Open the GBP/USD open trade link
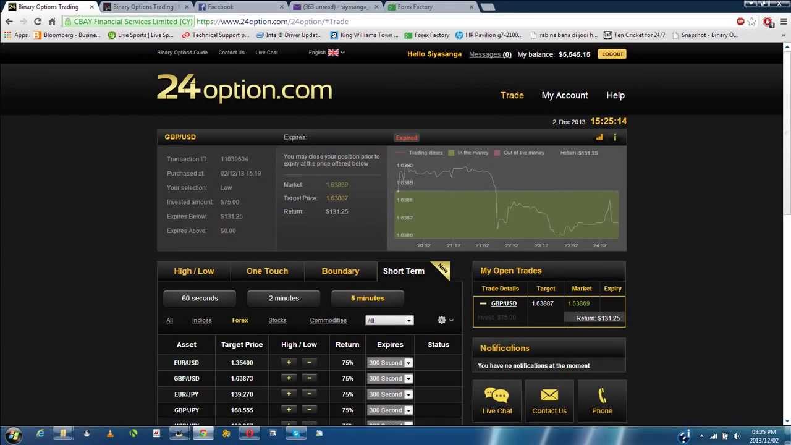 (x=504, y=303)
